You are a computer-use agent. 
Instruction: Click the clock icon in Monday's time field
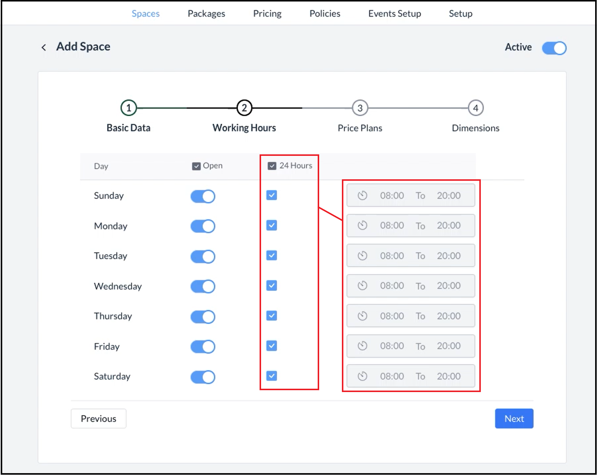(x=362, y=225)
